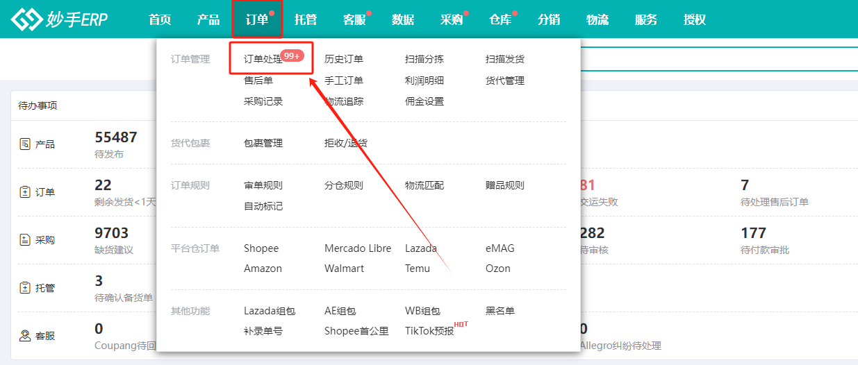
Task: Open 售后单
Action: click(x=258, y=80)
